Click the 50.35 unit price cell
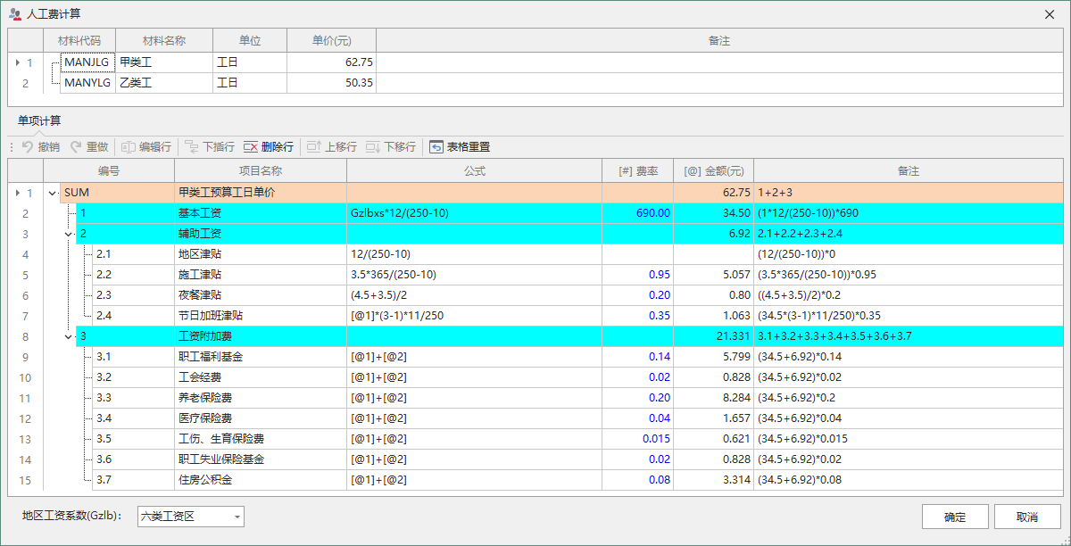This screenshot has height=546, width=1071. (331, 83)
